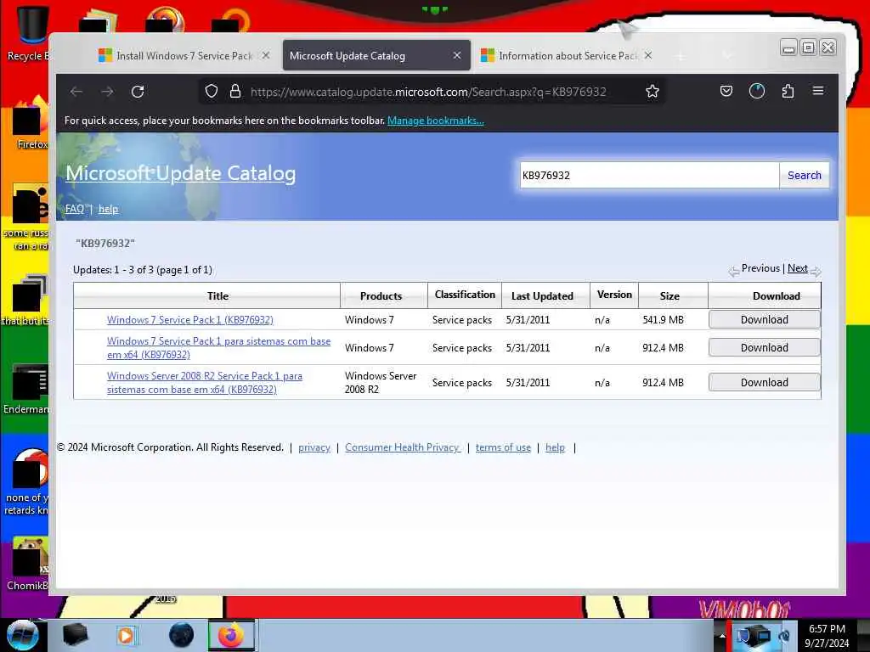
Task: Click the address bar URL field
Action: (428, 92)
